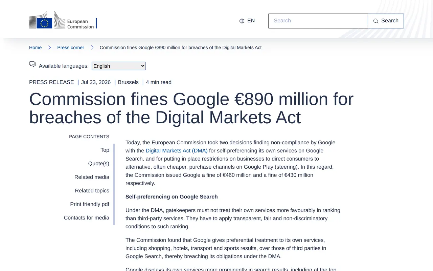433x271 pixels.
Task: Click the Brussels location text
Action: pyautogui.click(x=128, y=82)
